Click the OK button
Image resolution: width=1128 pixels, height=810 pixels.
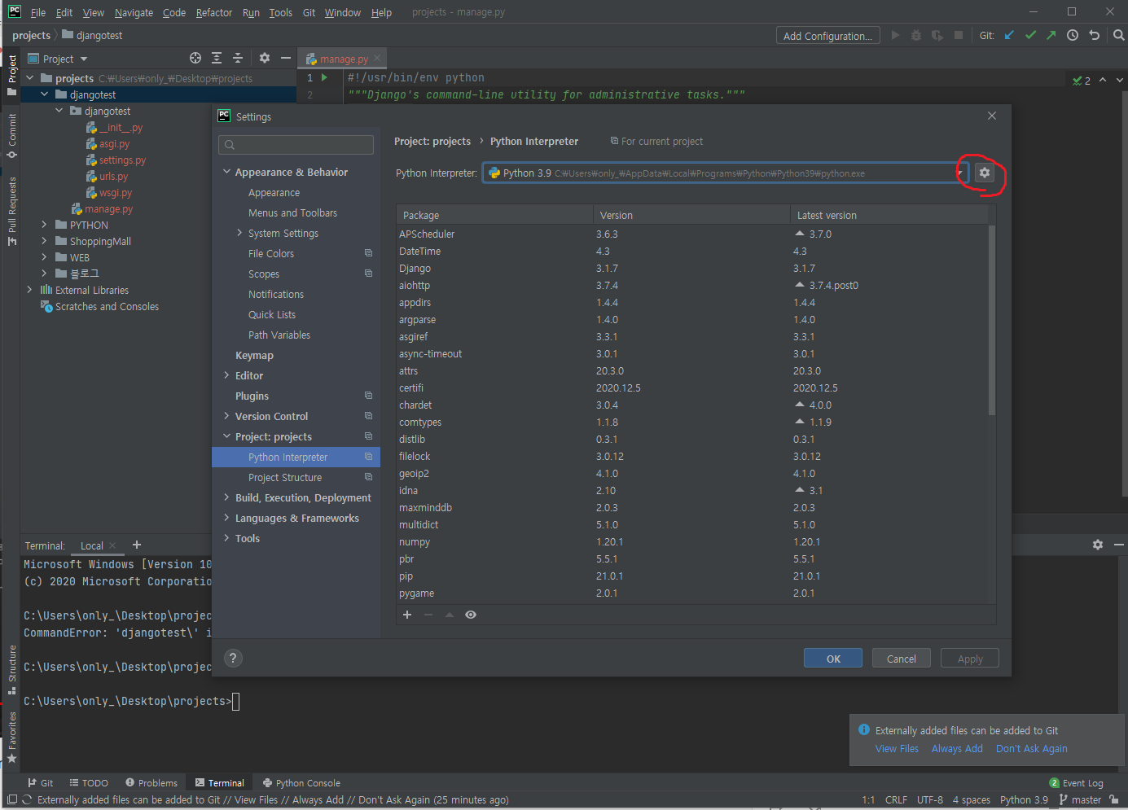point(833,659)
